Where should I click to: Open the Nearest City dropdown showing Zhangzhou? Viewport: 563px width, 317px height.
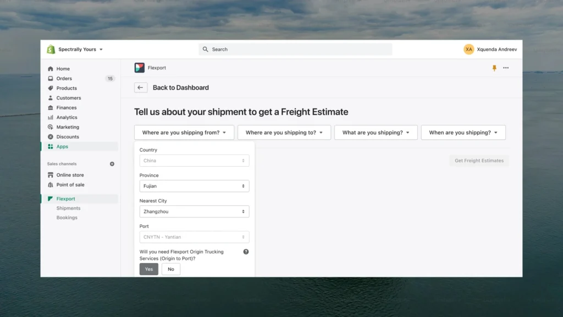(x=194, y=211)
